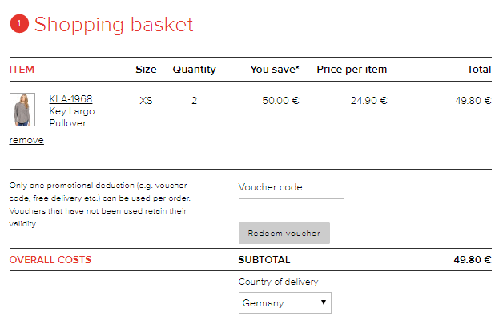Open the KLA-1968 product link
The width and height of the screenshot is (503, 320).
pos(70,99)
